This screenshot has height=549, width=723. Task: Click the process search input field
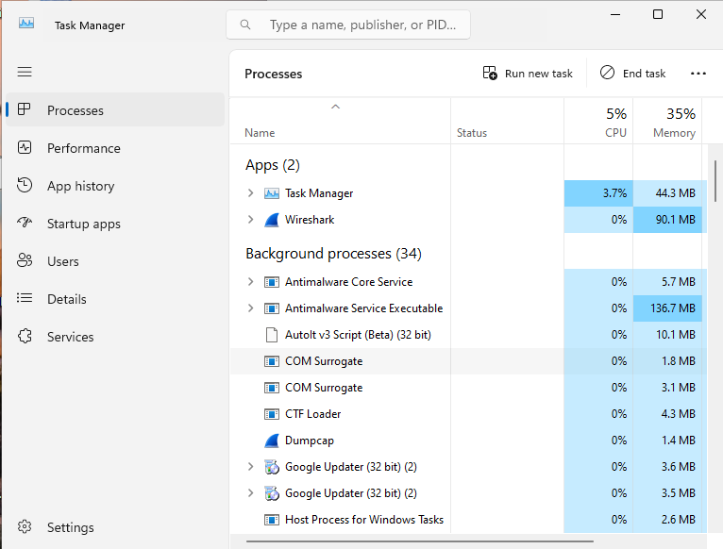coord(363,25)
